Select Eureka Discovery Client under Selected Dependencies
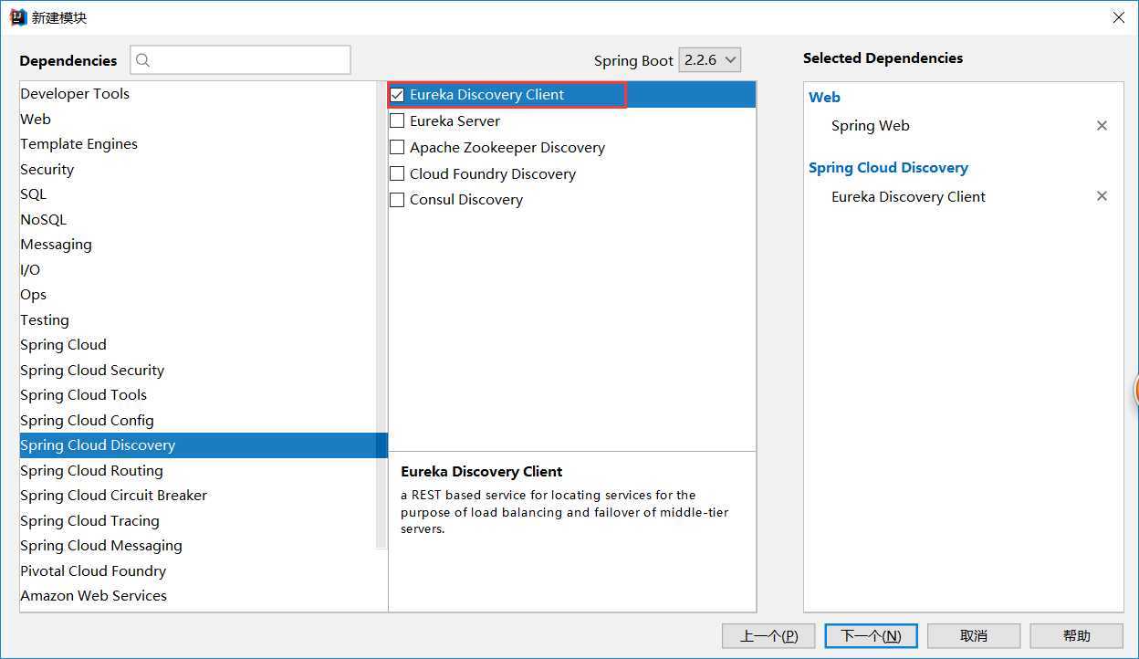 click(x=908, y=196)
